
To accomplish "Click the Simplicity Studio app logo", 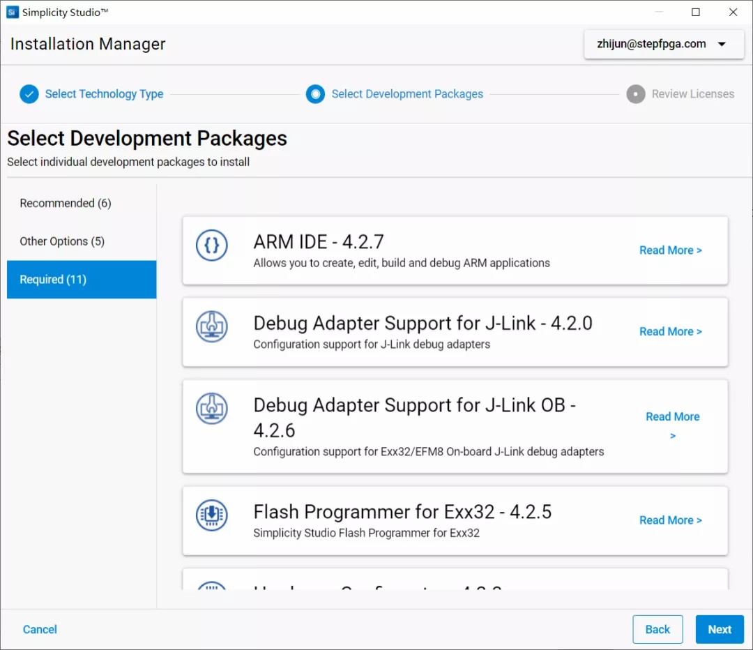I will [x=13, y=12].
